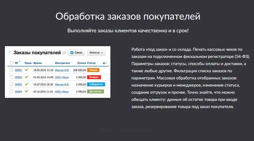Open Иванов И.И. link for order 00001
Image resolution: width=254 pixels, height=141 pixels.
[x=62, y=70]
